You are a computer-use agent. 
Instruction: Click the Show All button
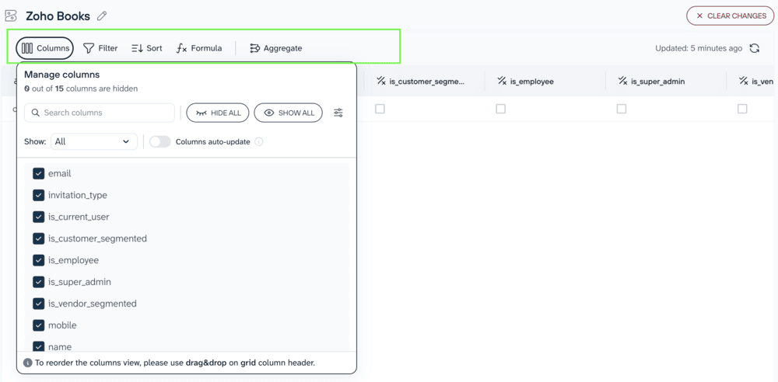pos(289,113)
